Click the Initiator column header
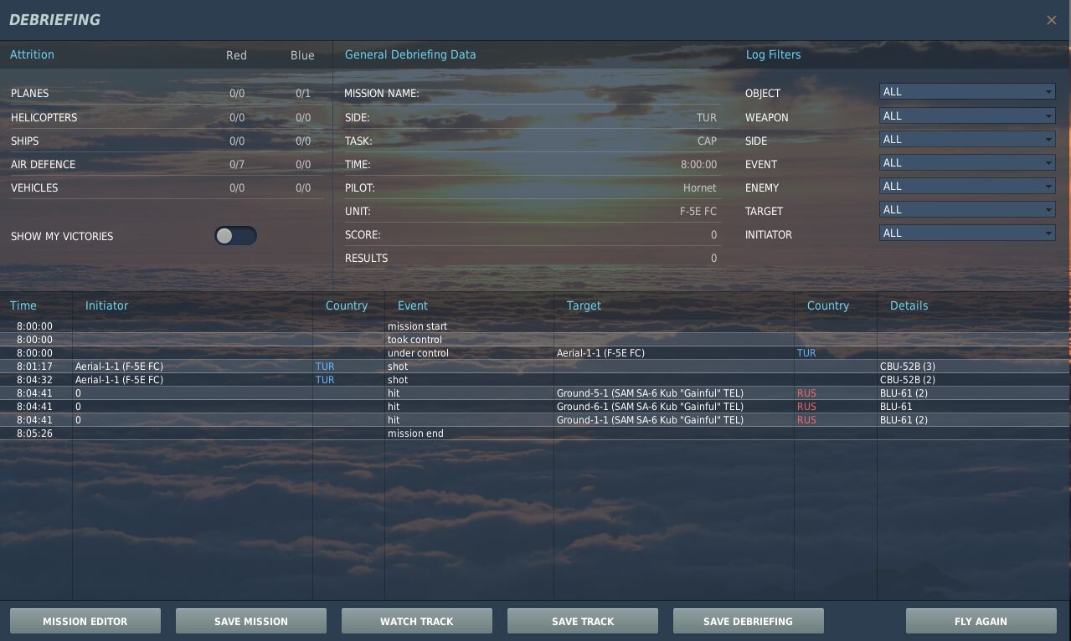 [x=107, y=305]
